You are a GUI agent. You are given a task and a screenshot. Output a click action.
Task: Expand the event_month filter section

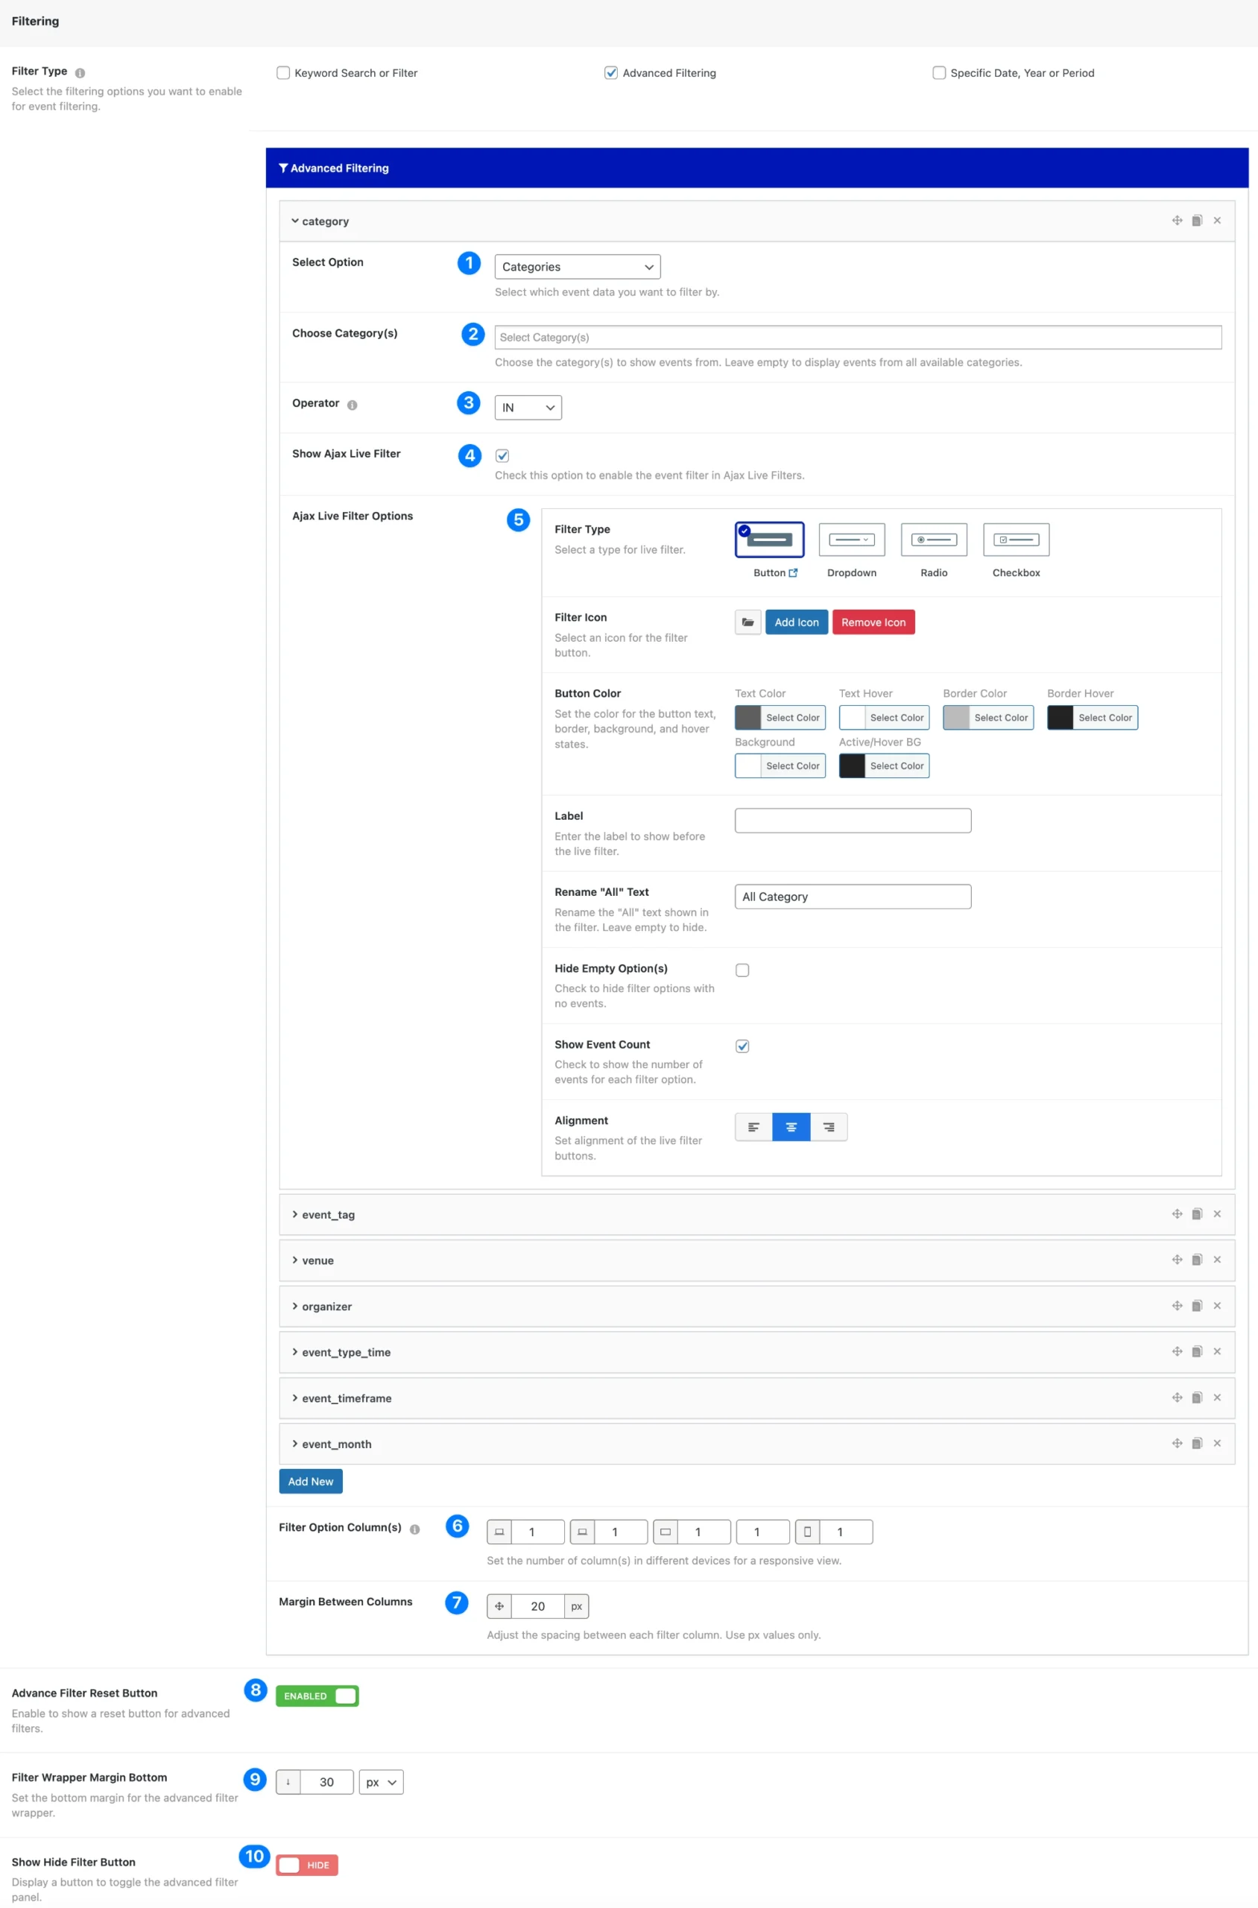(333, 1444)
